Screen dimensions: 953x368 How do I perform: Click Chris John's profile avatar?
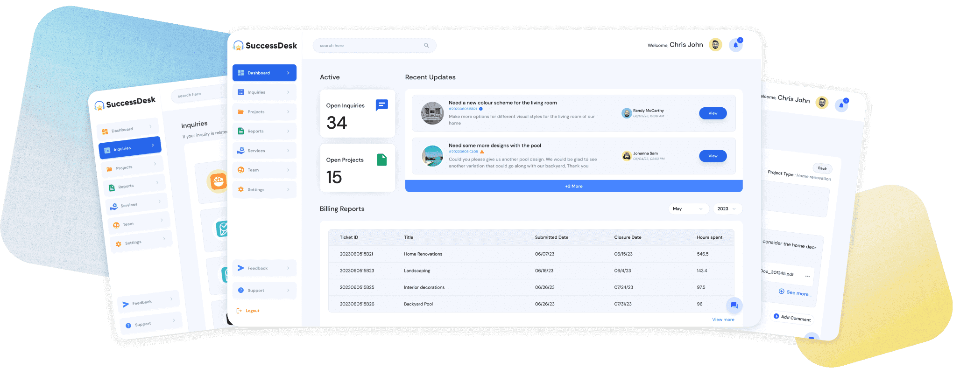pos(715,45)
